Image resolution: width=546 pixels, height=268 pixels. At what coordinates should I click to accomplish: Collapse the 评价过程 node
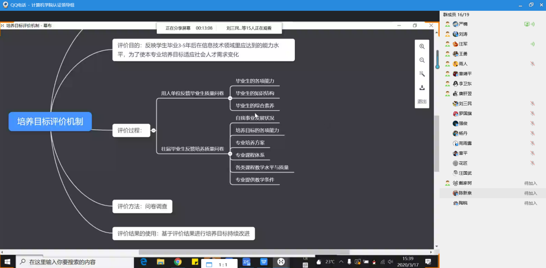[x=153, y=130]
